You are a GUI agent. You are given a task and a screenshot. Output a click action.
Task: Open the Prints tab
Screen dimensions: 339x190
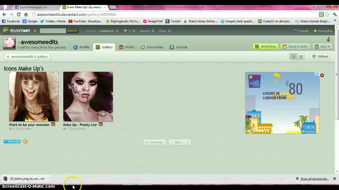[x=127, y=47]
